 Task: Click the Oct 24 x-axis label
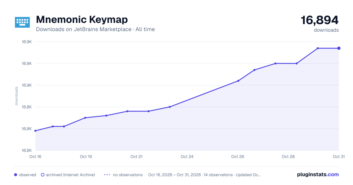187,157
